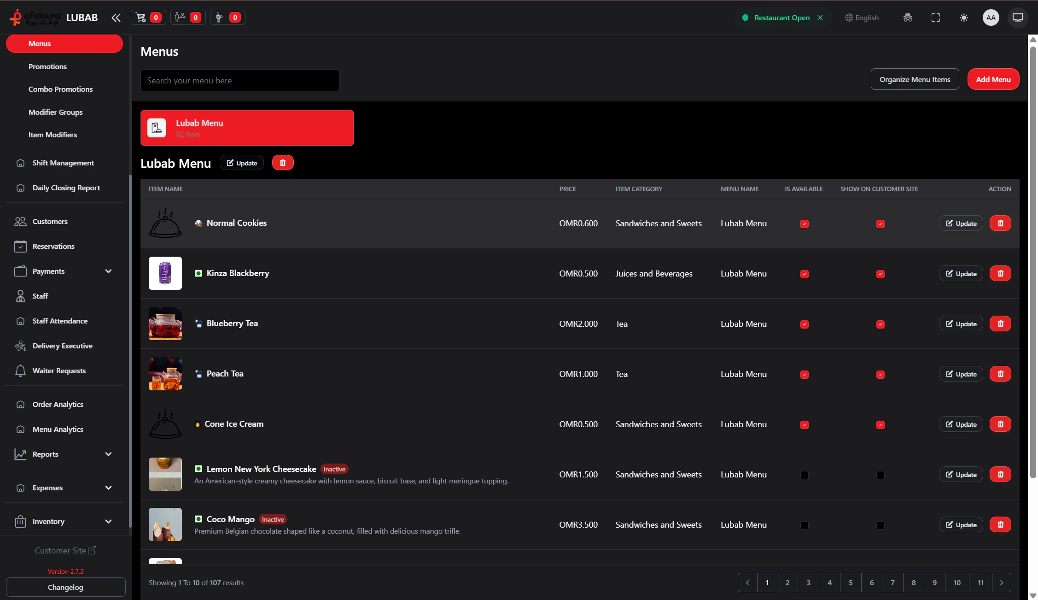Delete the Lubab Menu with the trash icon
This screenshot has height=600, width=1038.
point(283,163)
